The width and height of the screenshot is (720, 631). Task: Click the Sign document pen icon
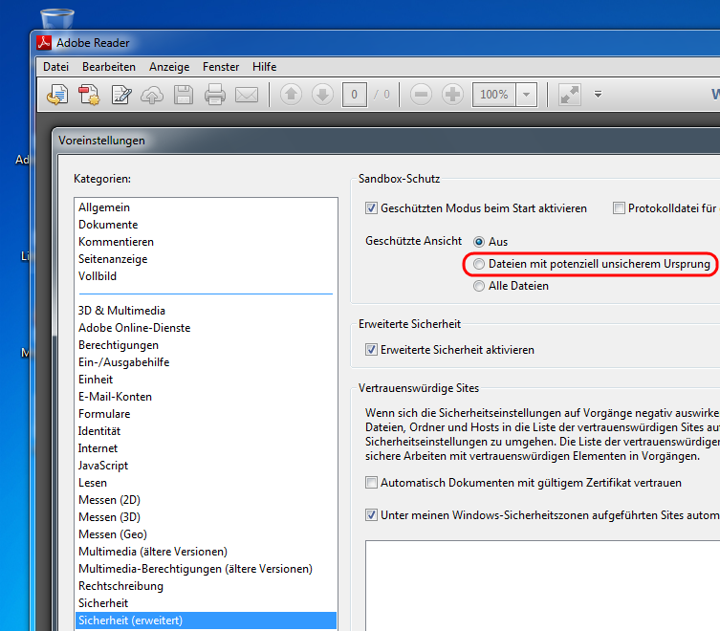point(121,95)
